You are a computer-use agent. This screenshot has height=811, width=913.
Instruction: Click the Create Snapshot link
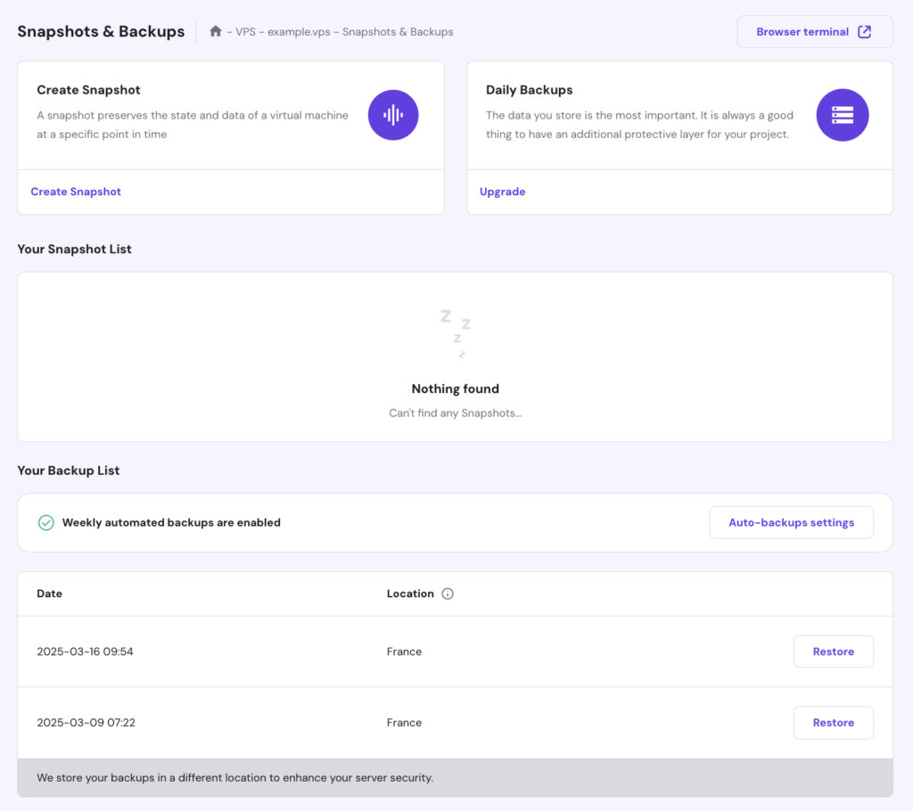pos(76,192)
